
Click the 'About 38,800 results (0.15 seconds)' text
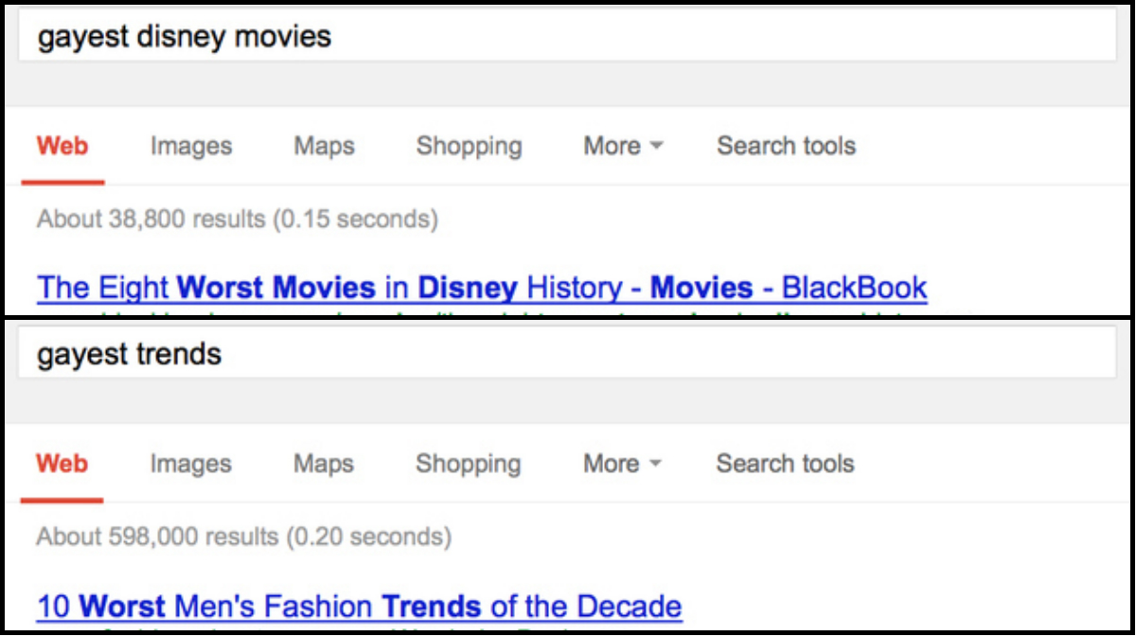coord(238,220)
